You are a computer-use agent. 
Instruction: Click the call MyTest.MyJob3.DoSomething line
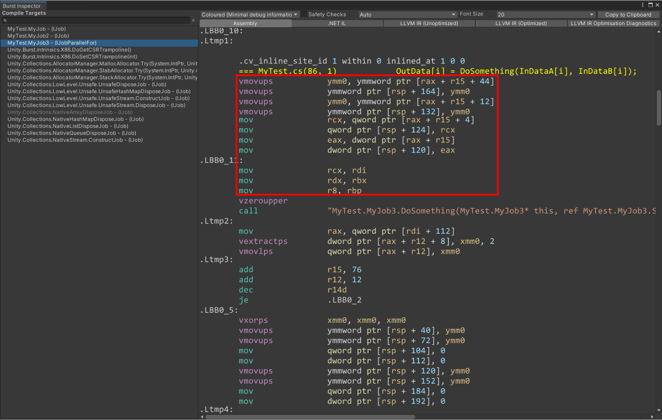[447, 211]
